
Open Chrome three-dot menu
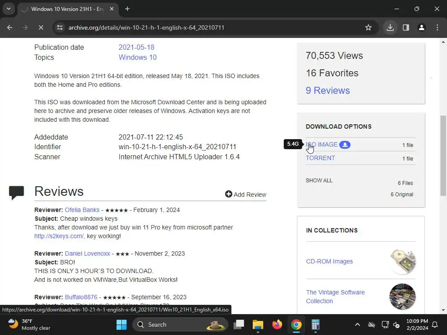click(437, 27)
